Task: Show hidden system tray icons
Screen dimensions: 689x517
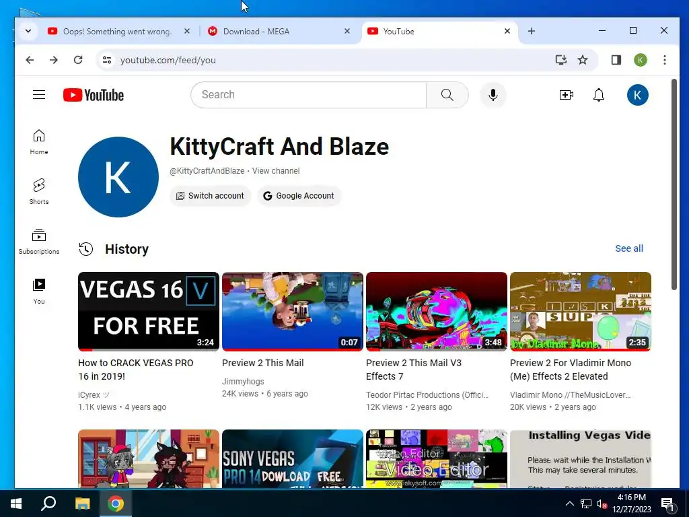Action: pos(569,504)
